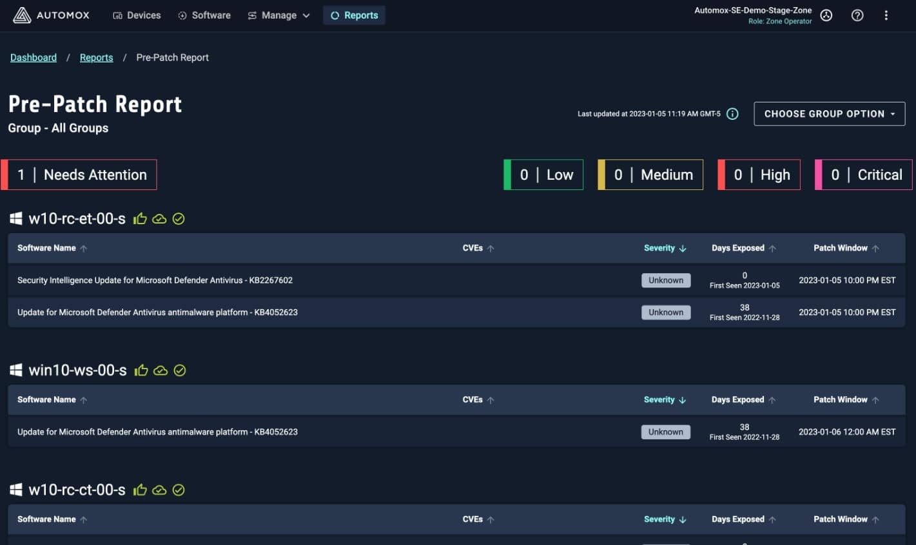Screen dimensions: 916x545
Task: Click thumbs-up icon for w10-rc-ct-00-s
Action: (140, 490)
